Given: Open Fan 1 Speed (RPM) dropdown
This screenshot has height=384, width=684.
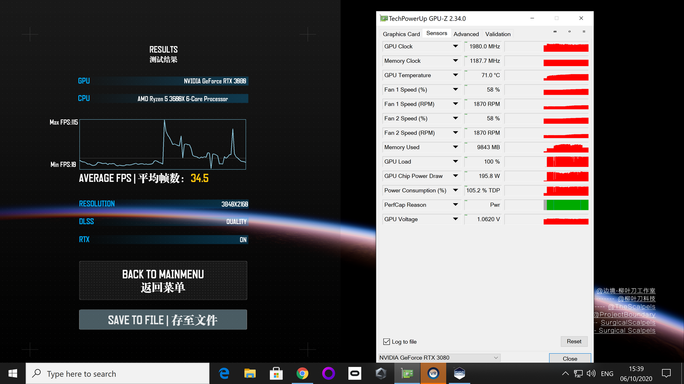Looking at the screenshot, I should point(455,104).
